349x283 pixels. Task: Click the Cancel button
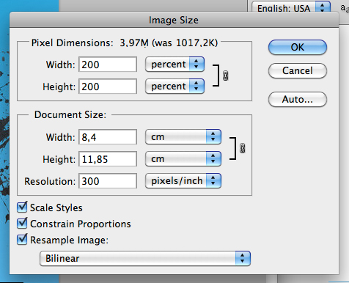point(298,70)
